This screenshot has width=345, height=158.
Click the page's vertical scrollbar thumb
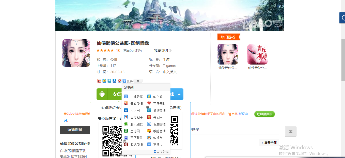coord(343,60)
